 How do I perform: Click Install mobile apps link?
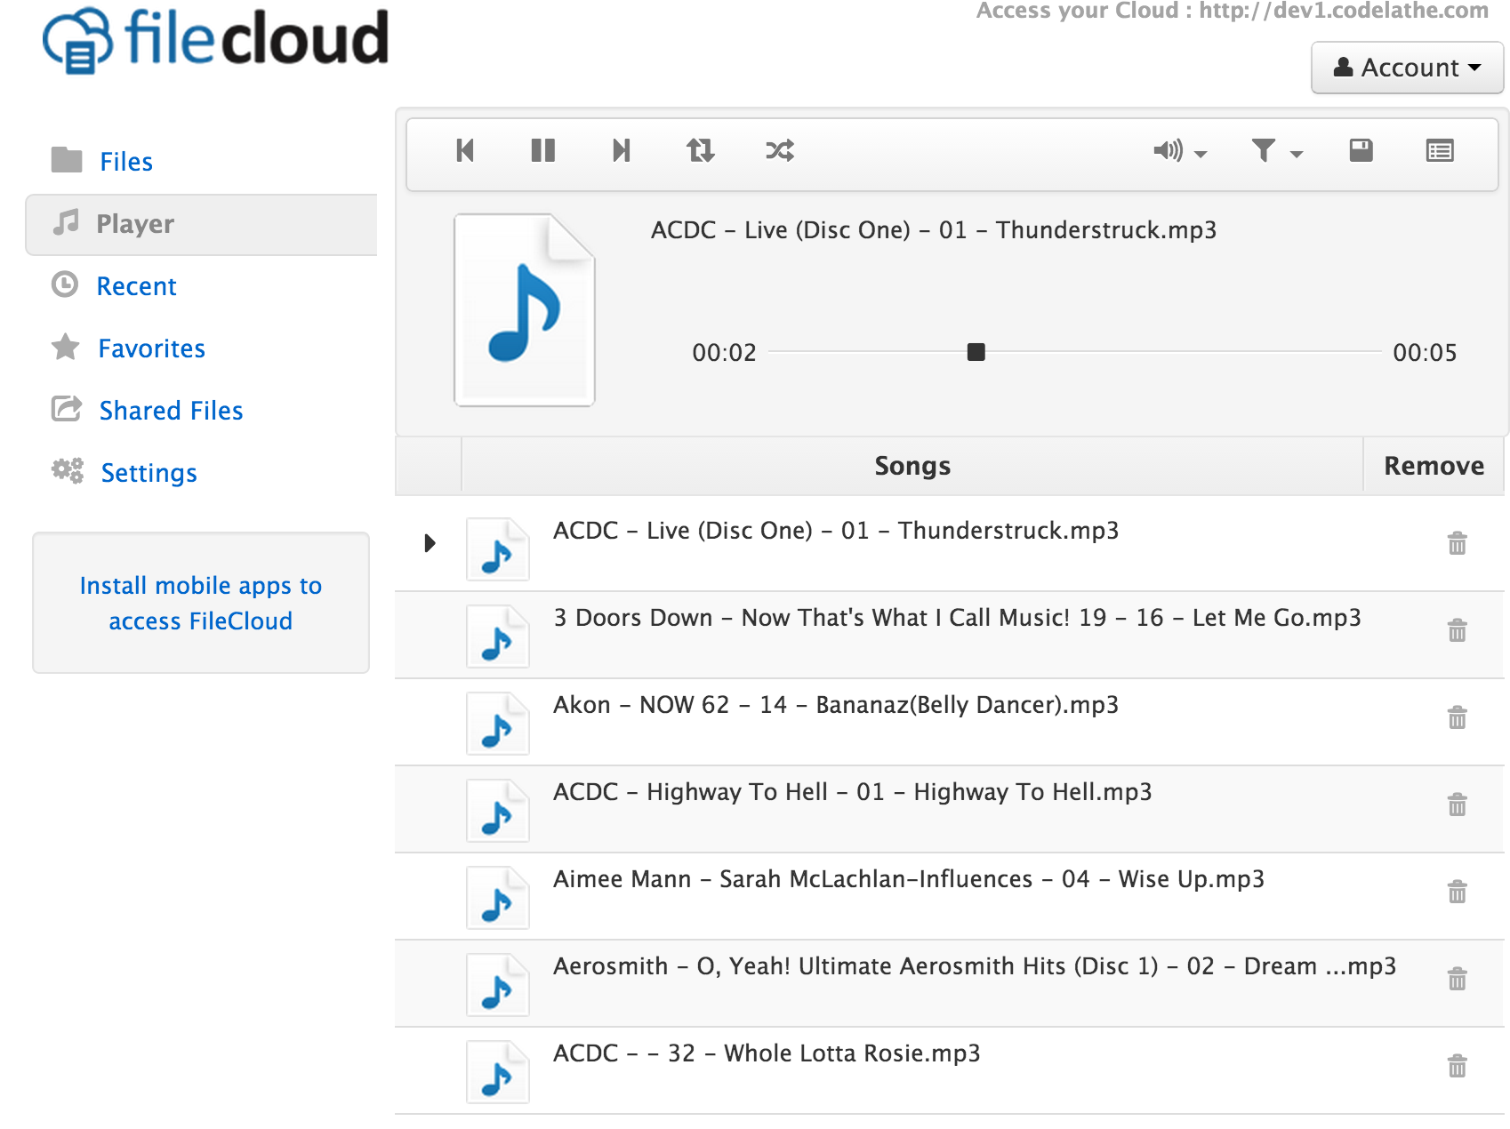pos(201,603)
